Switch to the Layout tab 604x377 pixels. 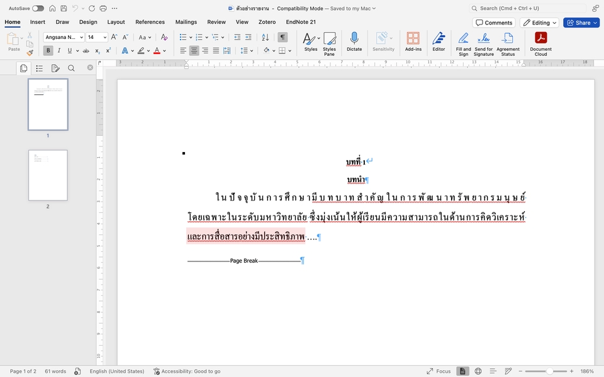[116, 22]
